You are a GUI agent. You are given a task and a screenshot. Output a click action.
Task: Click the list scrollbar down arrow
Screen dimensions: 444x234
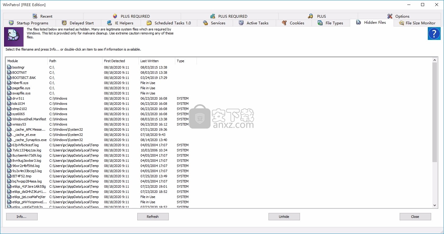435,205
